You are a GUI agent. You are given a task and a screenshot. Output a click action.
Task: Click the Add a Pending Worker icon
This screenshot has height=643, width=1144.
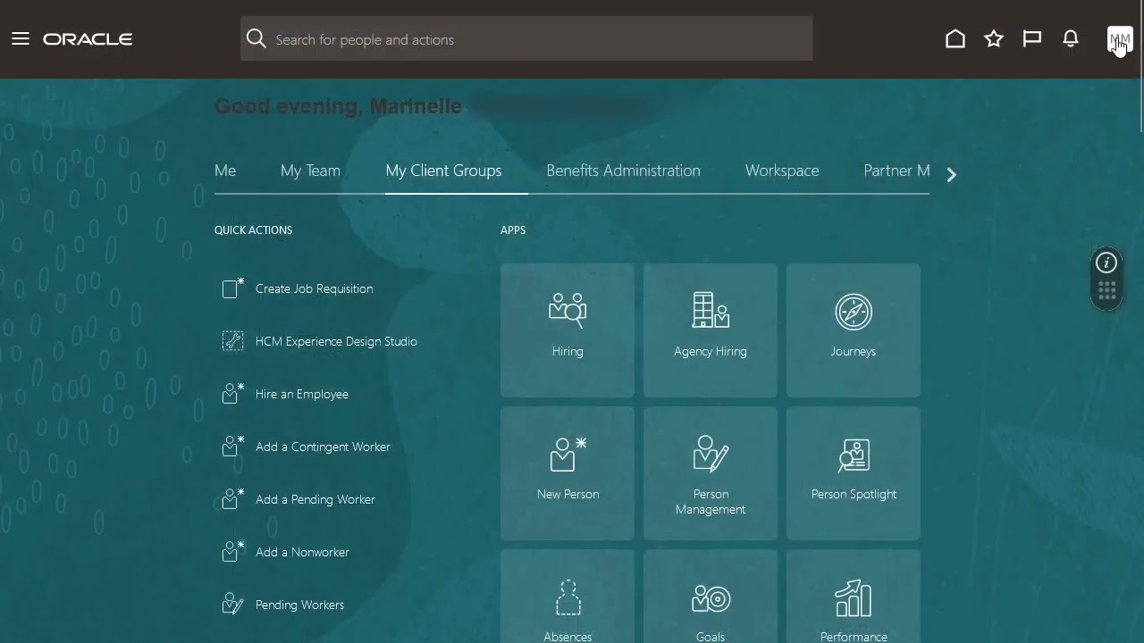click(x=232, y=498)
